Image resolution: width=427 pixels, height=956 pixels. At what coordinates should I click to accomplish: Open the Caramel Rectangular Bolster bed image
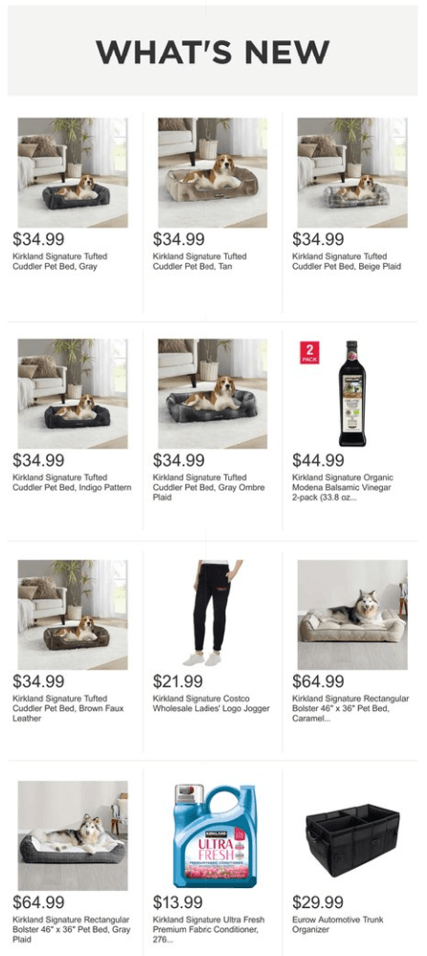point(352,615)
